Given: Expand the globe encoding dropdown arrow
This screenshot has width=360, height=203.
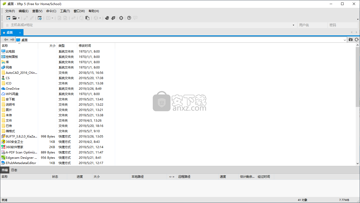Looking at the screenshot, I should 100,18.
